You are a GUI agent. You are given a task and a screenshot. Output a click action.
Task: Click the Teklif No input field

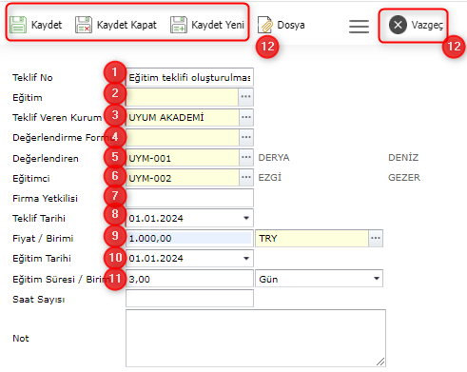[x=189, y=77]
